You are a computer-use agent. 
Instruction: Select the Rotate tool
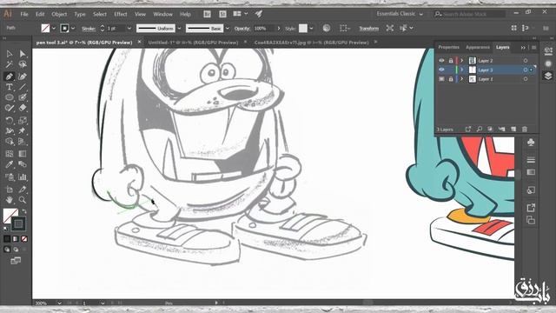10,120
